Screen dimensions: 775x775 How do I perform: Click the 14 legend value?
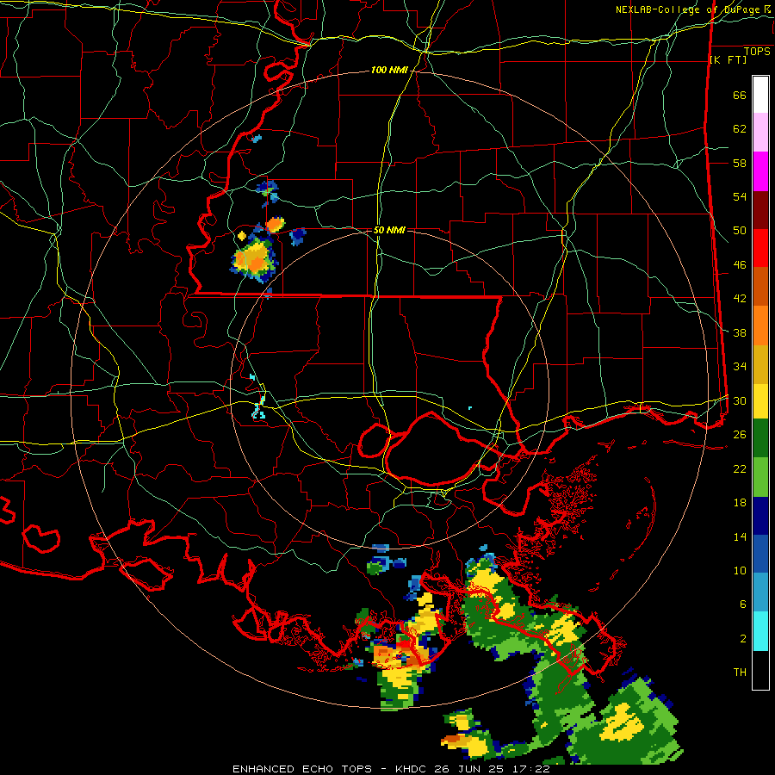[740, 536]
